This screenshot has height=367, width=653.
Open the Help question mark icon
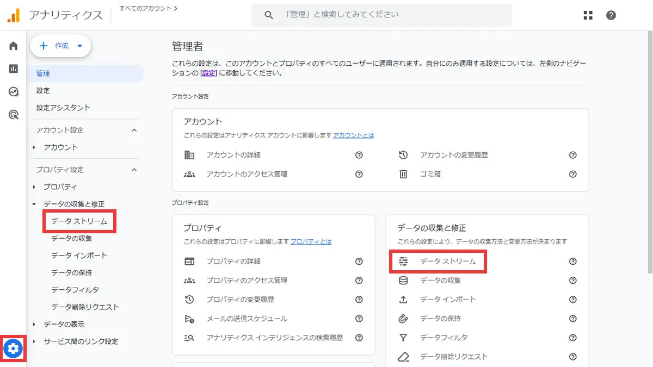611,15
